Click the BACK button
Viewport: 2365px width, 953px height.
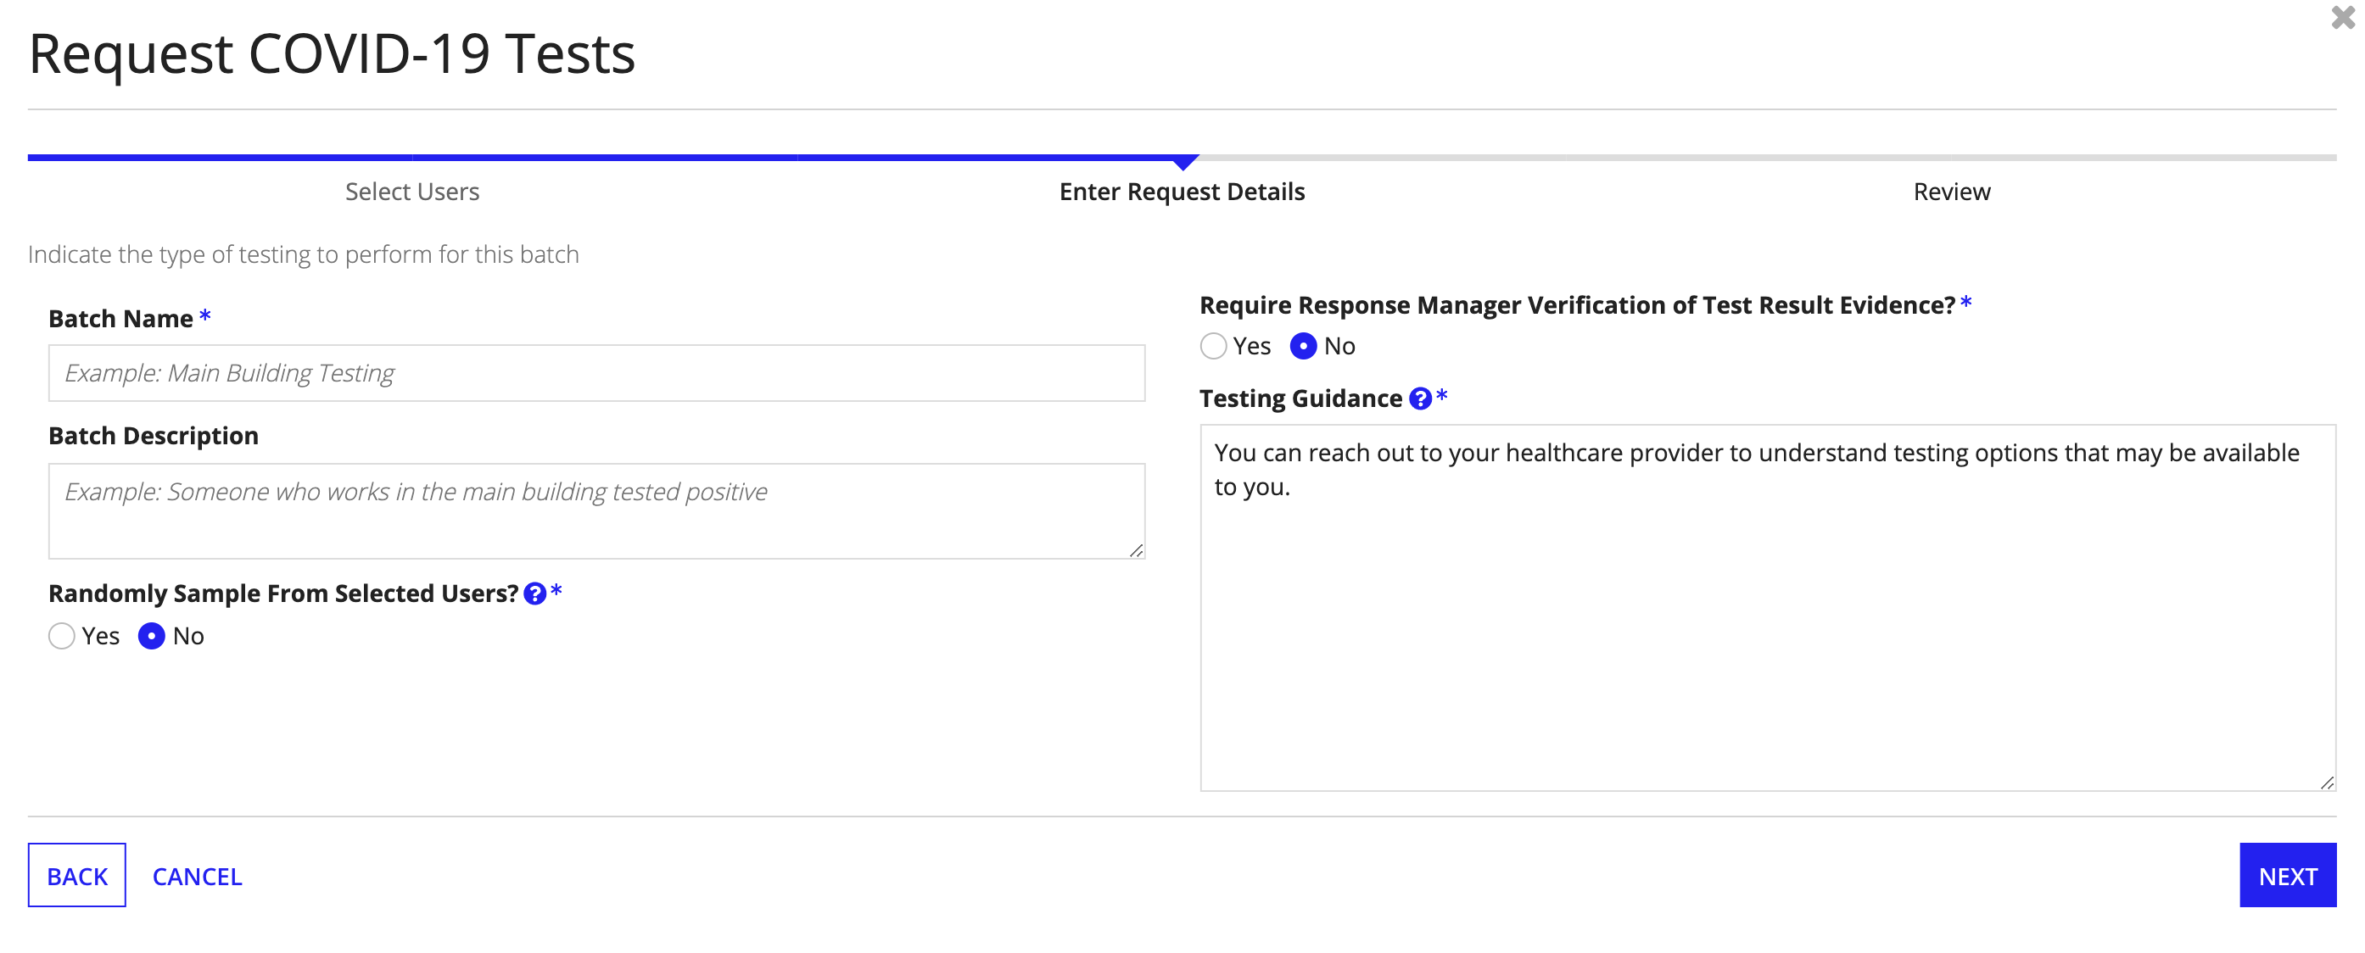77,875
